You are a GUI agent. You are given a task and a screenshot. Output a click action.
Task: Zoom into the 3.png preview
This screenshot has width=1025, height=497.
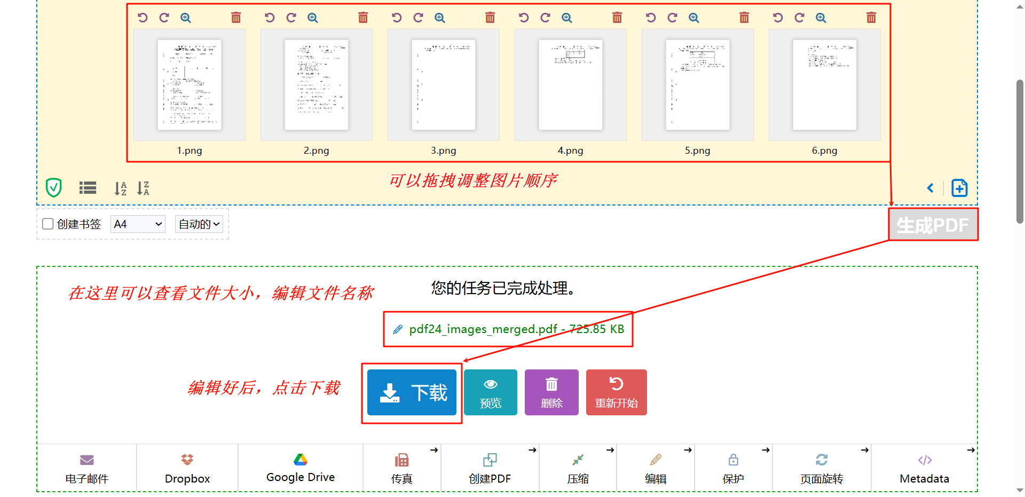(x=440, y=17)
